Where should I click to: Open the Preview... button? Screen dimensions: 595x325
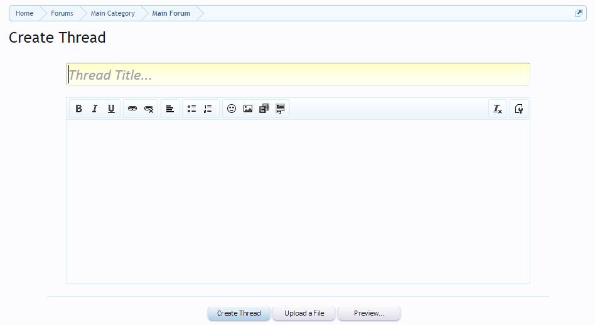[369, 313]
